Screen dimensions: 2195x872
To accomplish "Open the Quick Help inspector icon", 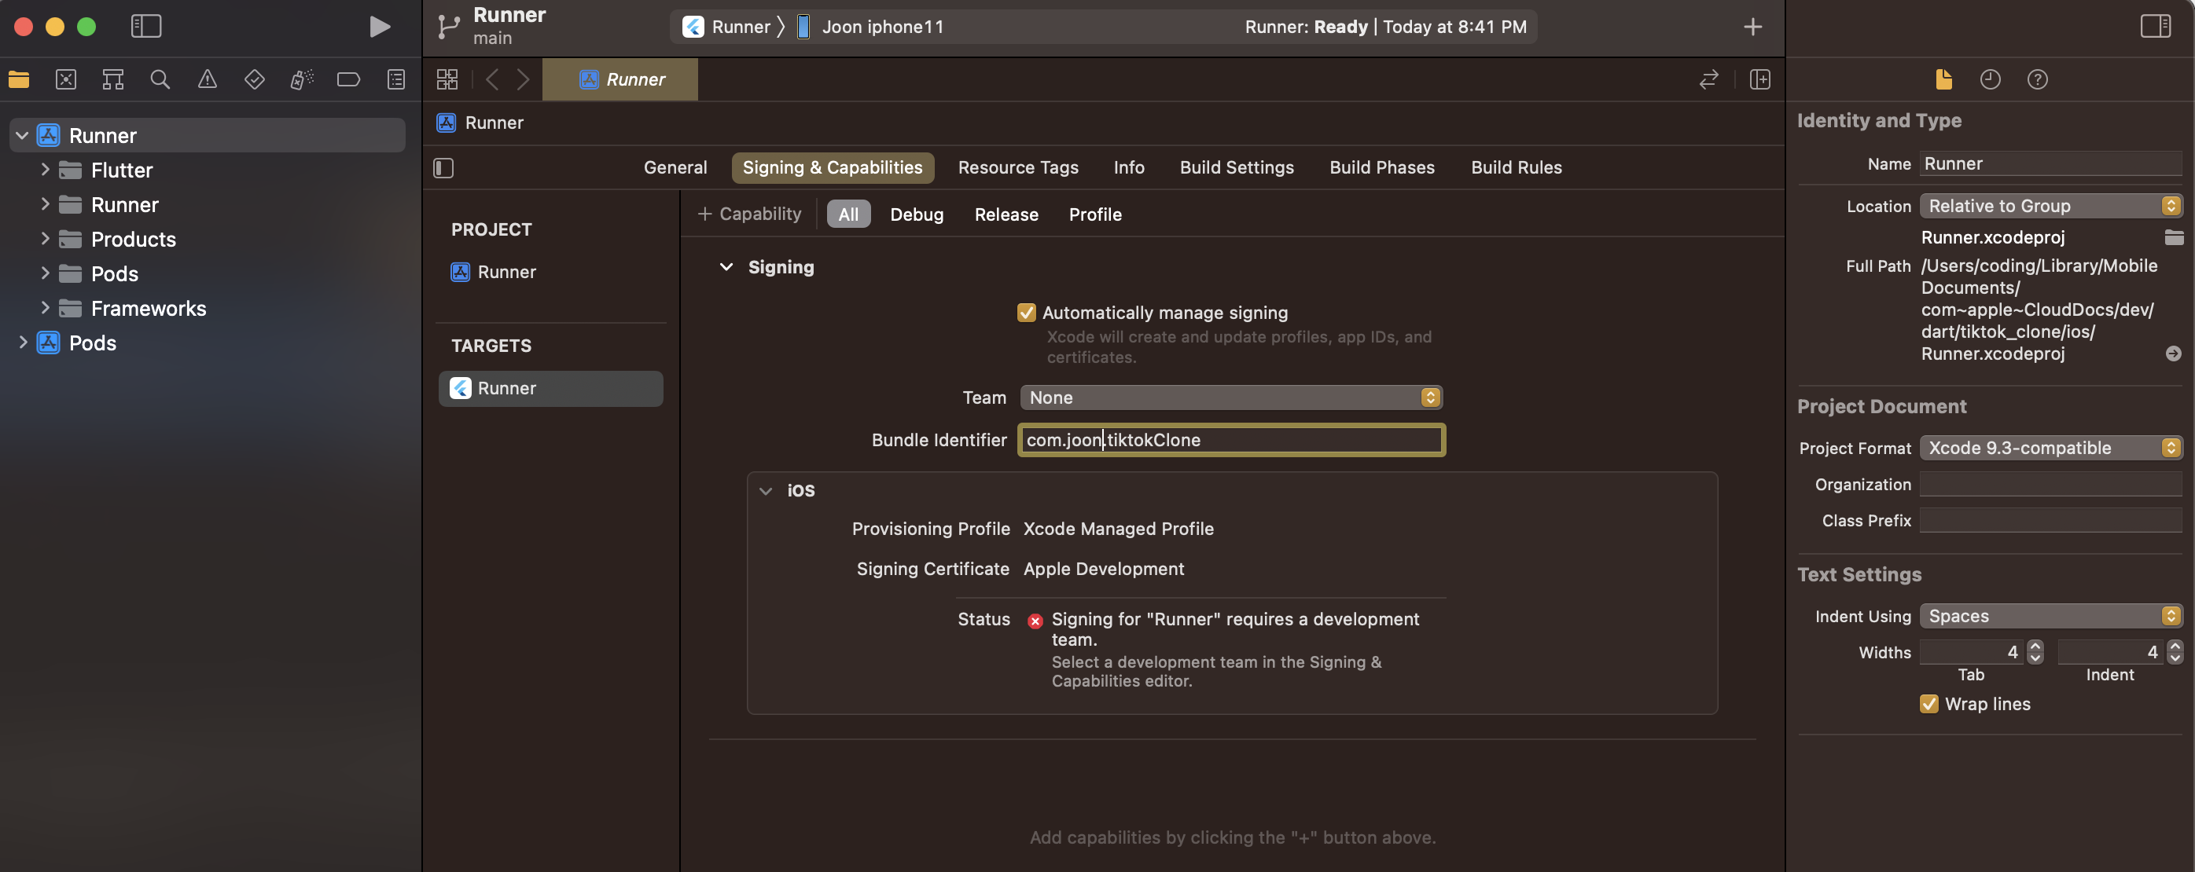I will [2036, 79].
